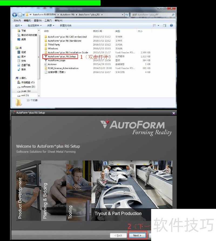Select 安装步骤(百度) text document icon
Screen dimensions: 216x241
46,72
